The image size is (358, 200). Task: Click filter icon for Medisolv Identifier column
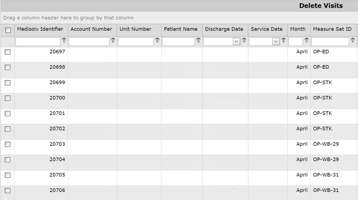pyautogui.click(x=64, y=40)
